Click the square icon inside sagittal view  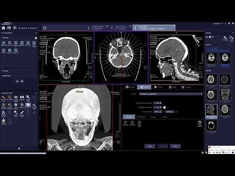pos(201,67)
